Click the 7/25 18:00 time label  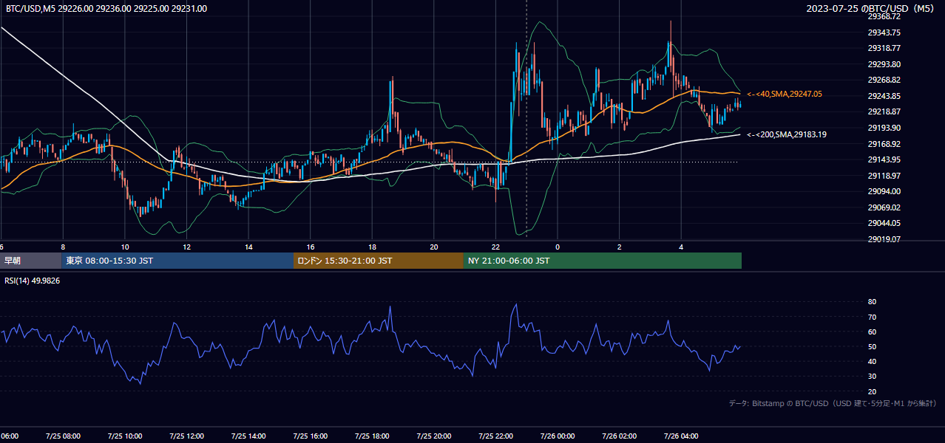[x=372, y=436]
